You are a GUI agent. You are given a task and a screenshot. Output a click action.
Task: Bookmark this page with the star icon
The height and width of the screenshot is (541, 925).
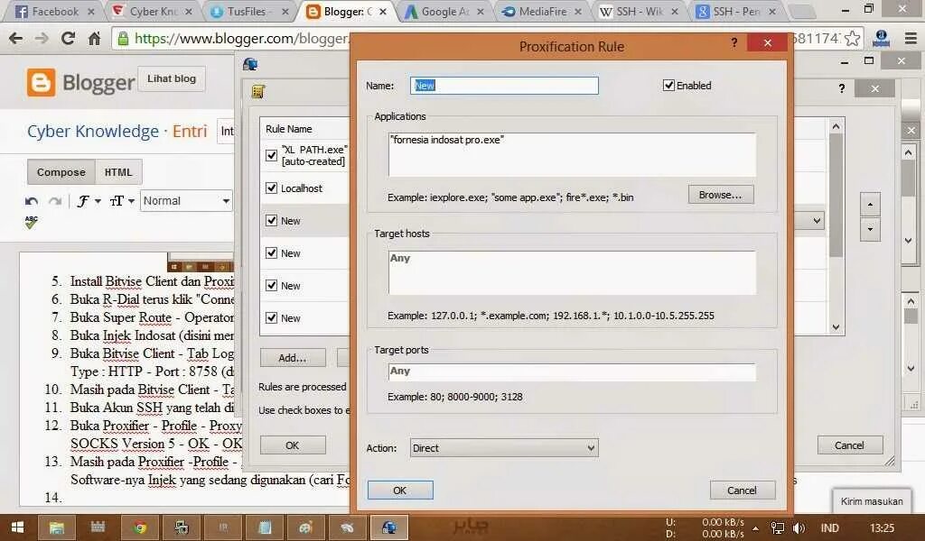(x=853, y=39)
